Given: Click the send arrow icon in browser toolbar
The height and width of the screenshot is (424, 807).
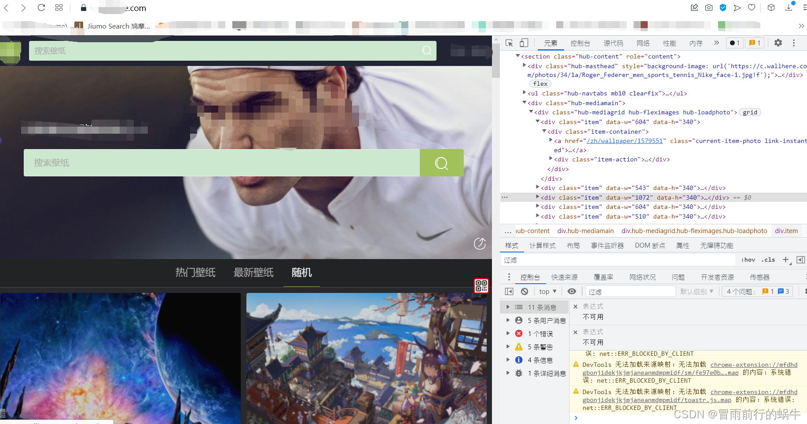Looking at the screenshot, I should [737, 7].
